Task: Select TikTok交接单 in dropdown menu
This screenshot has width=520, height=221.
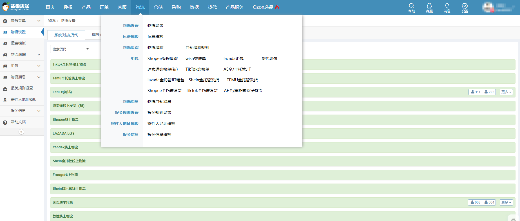Action: pyautogui.click(x=197, y=69)
